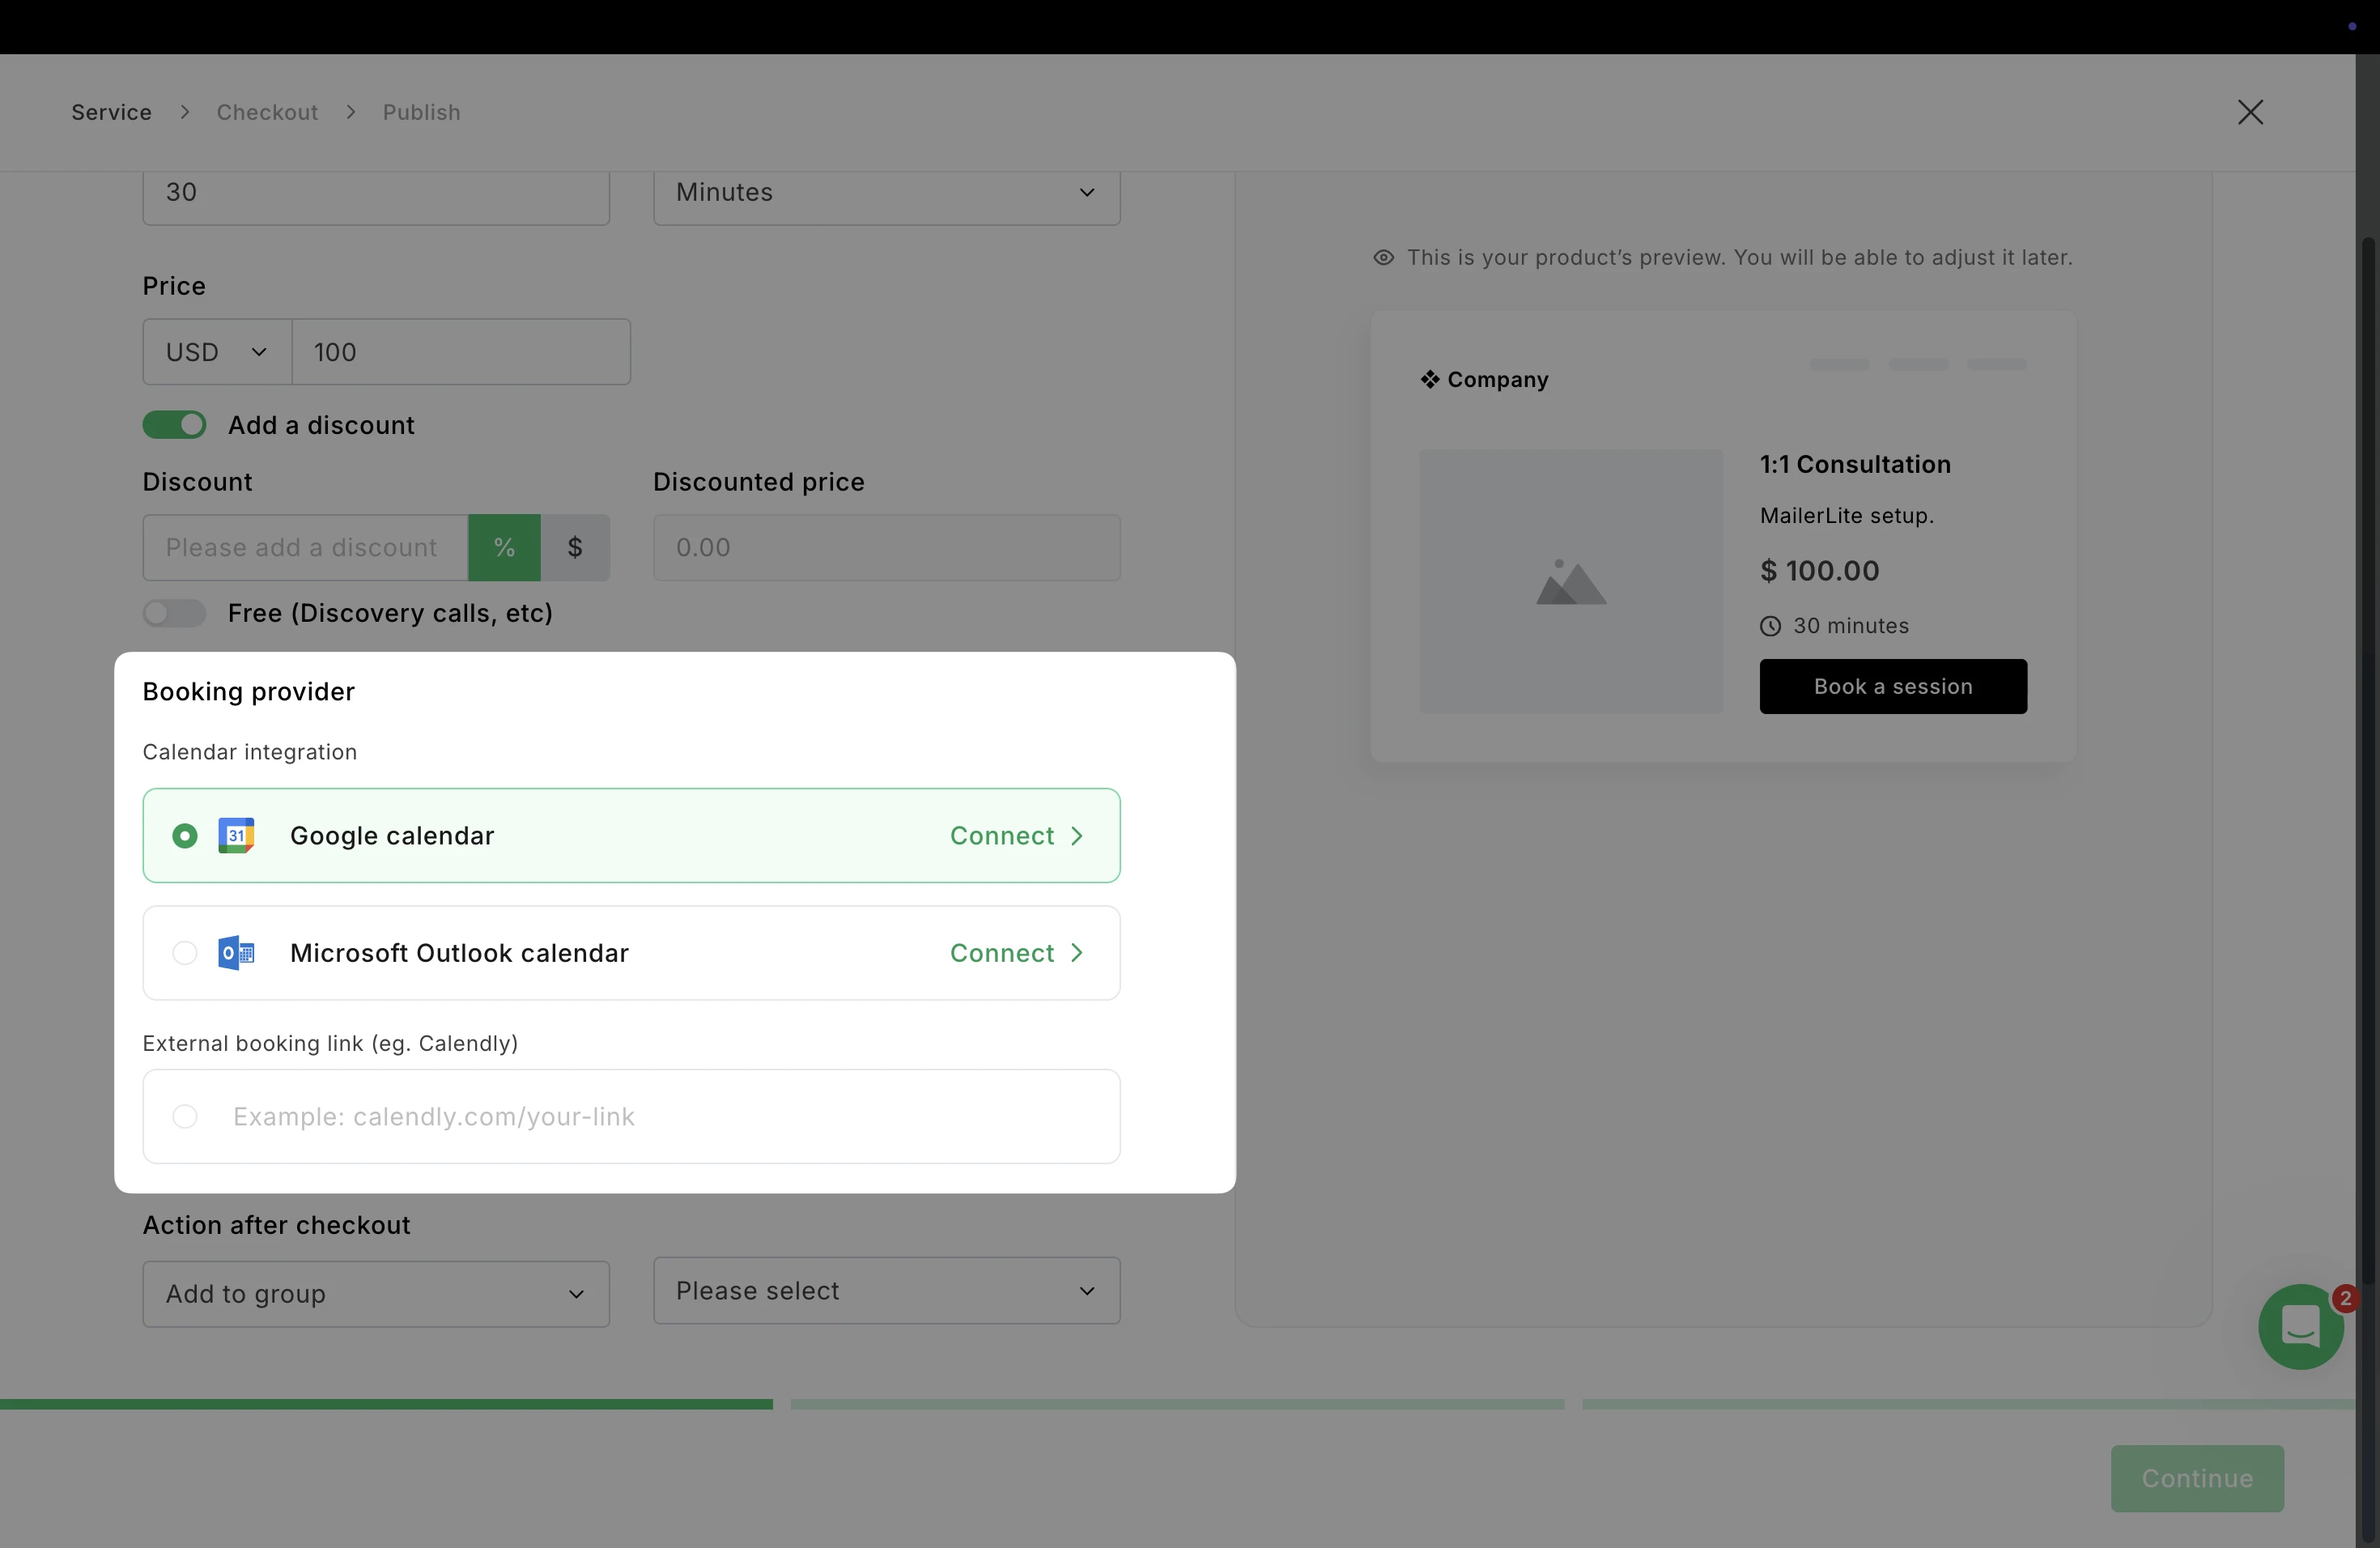The height and width of the screenshot is (1548, 2380).
Task: Click the Company logo icon
Action: (1430, 380)
